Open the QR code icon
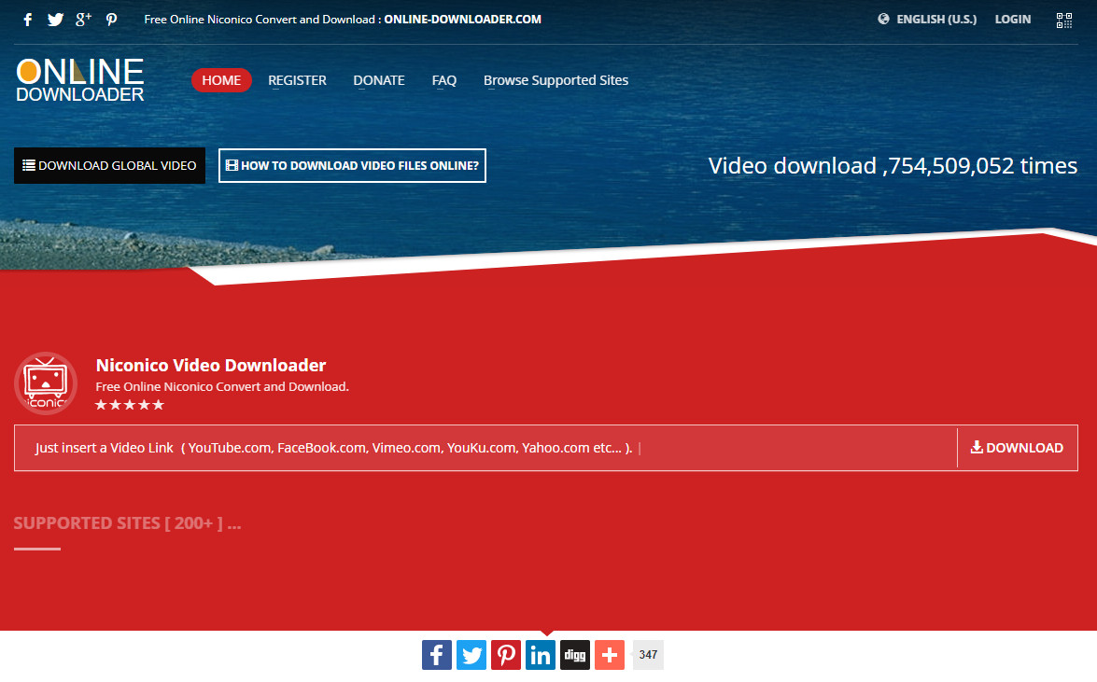Image resolution: width=1097 pixels, height=682 pixels. [x=1064, y=20]
